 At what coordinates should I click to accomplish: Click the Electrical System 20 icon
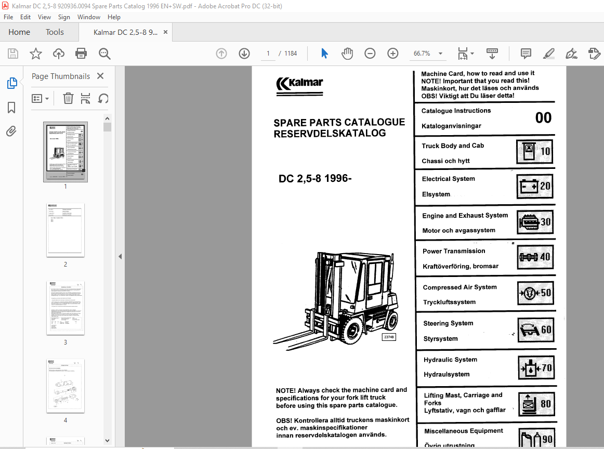pyautogui.click(x=535, y=186)
